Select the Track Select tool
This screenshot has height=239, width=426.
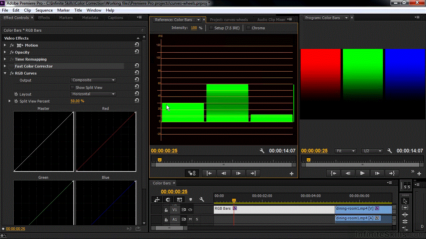coord(405,207)
